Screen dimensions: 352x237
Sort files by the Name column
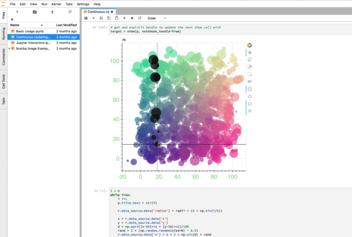(15, 25)
